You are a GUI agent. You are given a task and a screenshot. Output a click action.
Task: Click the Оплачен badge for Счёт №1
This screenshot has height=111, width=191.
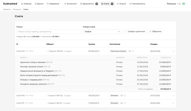point(114,103)
